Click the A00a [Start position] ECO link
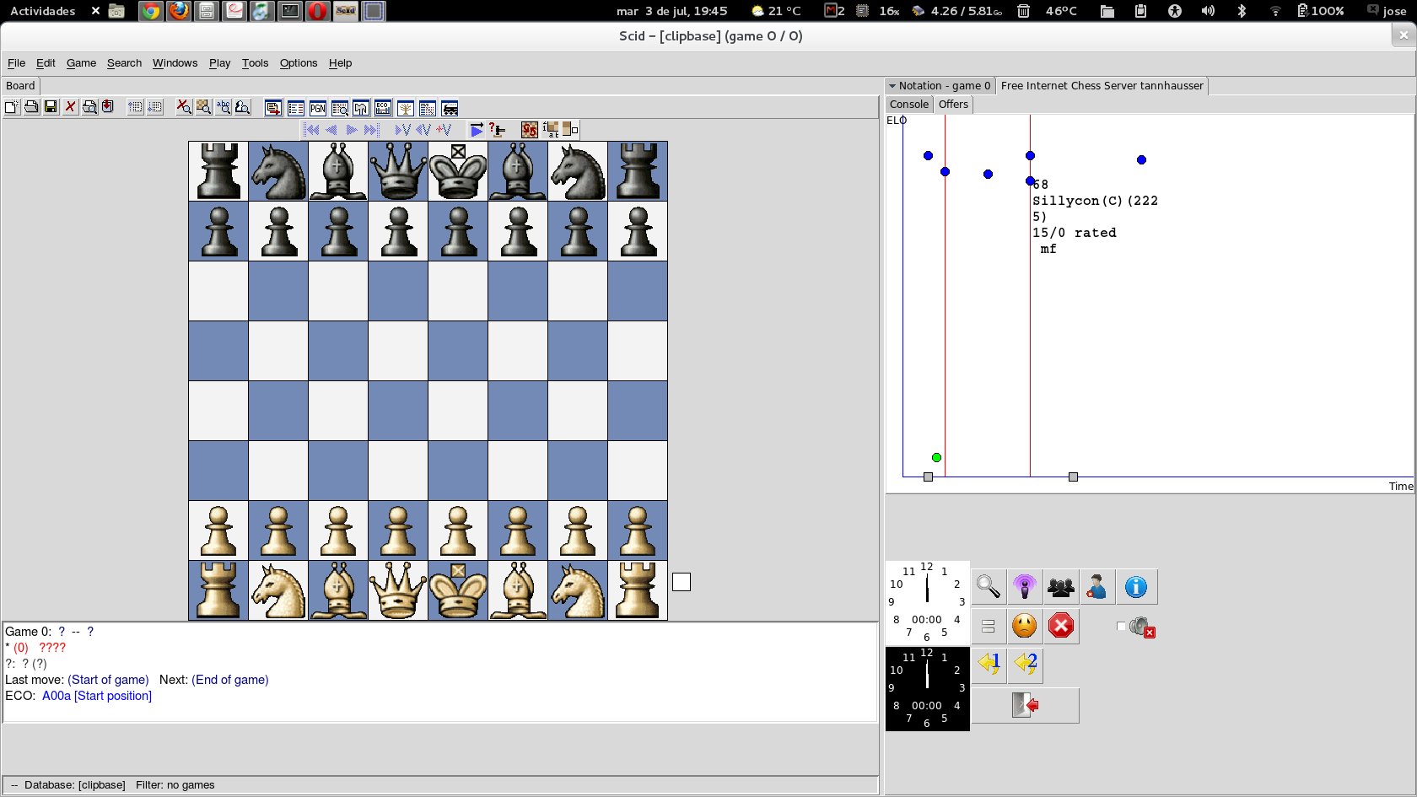 tap(97, 696)
